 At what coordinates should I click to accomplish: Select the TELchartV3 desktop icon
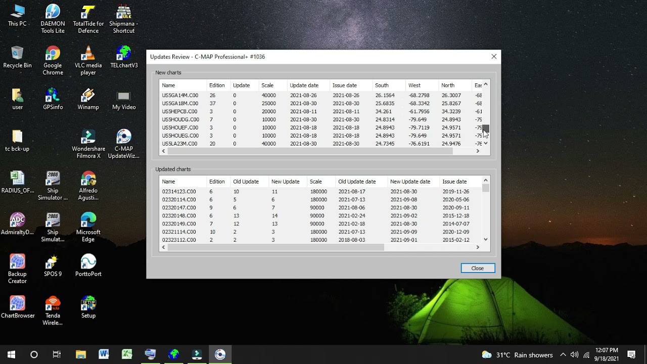pos(124,58)
